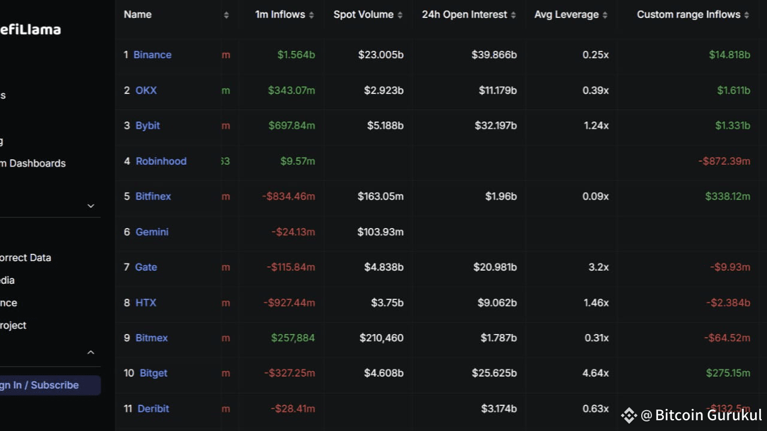Select Bitmex spot volume $210,460
Viewport: 767px width, 431px height.
381,338
